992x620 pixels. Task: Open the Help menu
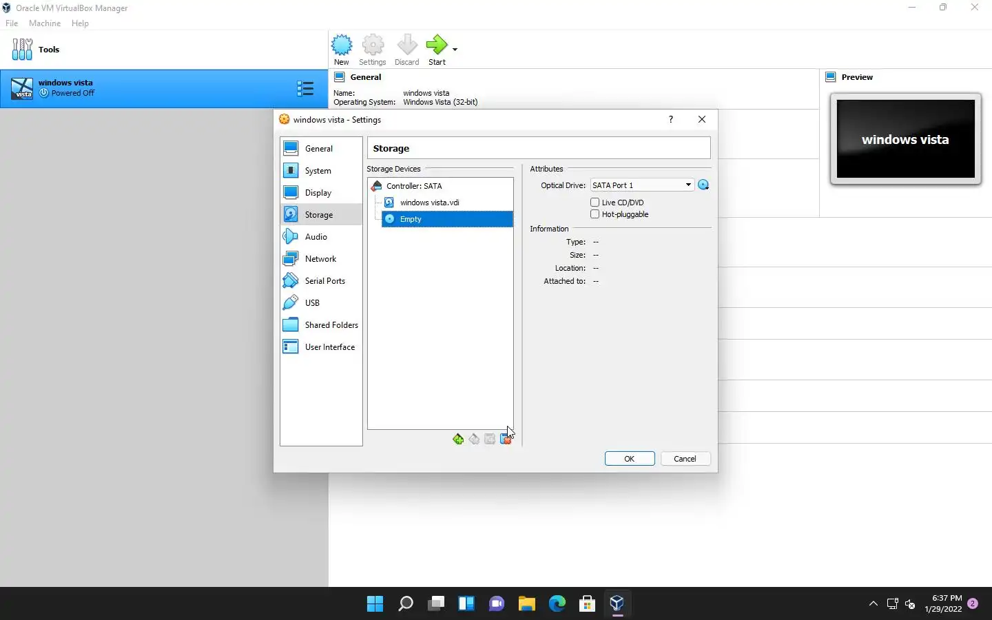click(x=80, y=23)
